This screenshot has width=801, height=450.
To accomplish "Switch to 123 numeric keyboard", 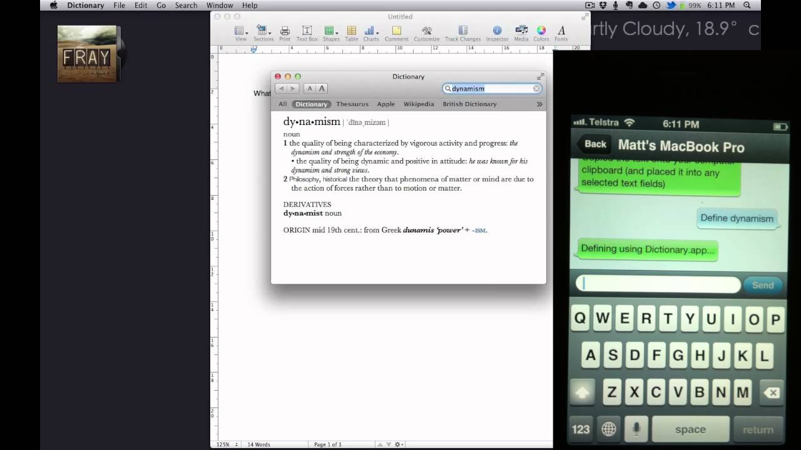I will point(581,429).
